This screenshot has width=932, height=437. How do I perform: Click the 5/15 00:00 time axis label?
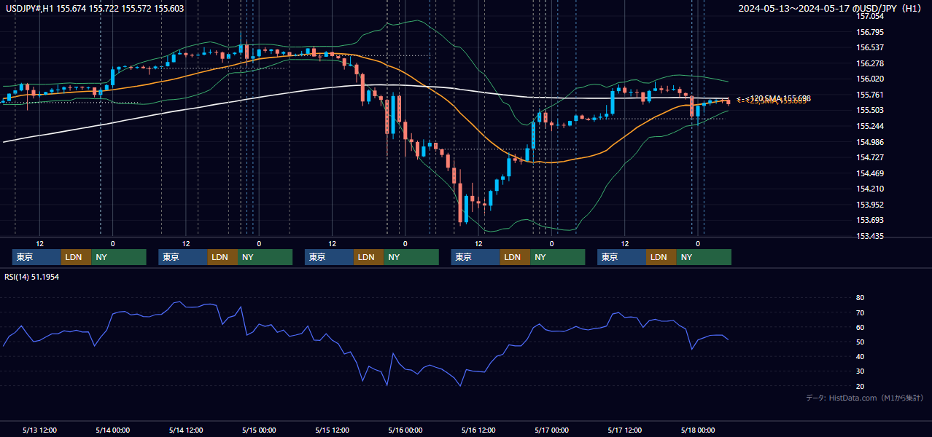259,430
